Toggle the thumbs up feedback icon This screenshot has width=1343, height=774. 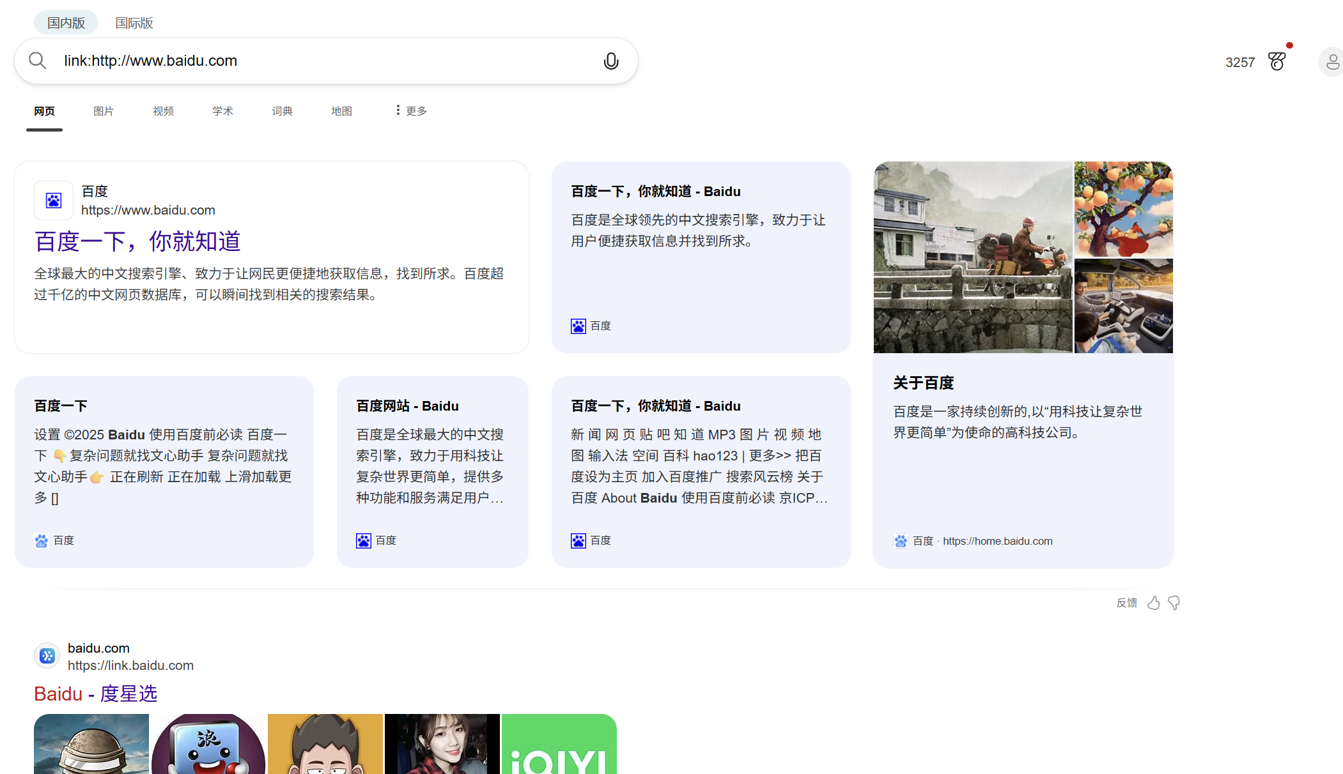pyautogui.click(x=1154, y=603)
